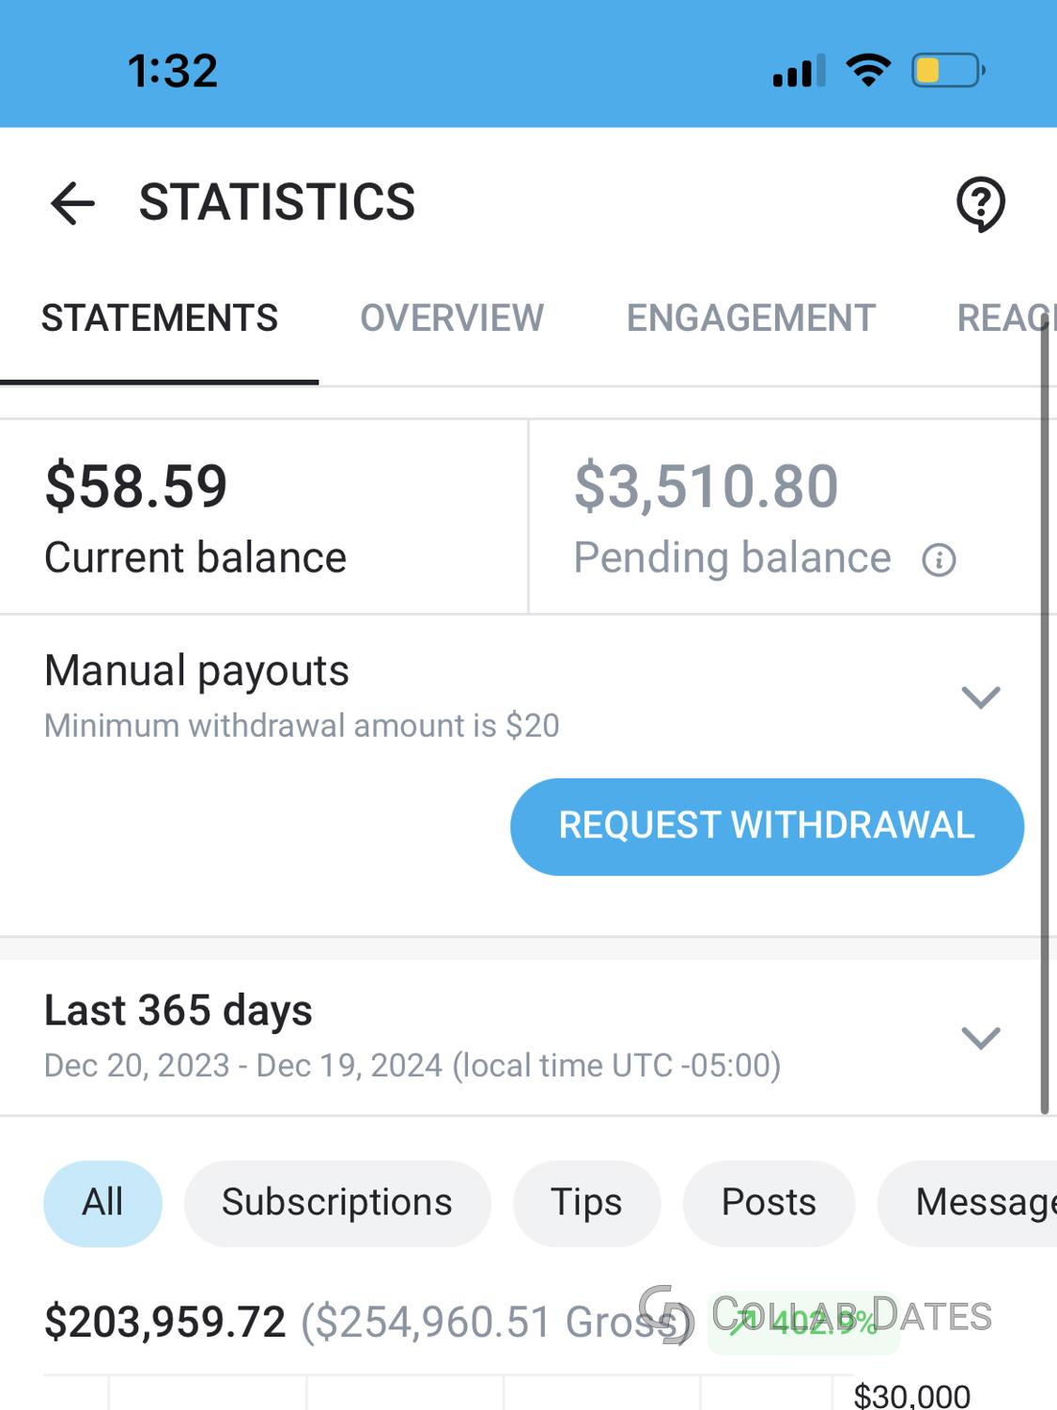The height and width of the screenshot is (1410, 1057).
Task: Filter earnings by Posts
Action: pyautogui.click(x=769, y=1203)
